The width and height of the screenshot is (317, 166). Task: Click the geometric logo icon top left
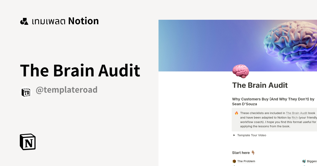click(24, 21)
